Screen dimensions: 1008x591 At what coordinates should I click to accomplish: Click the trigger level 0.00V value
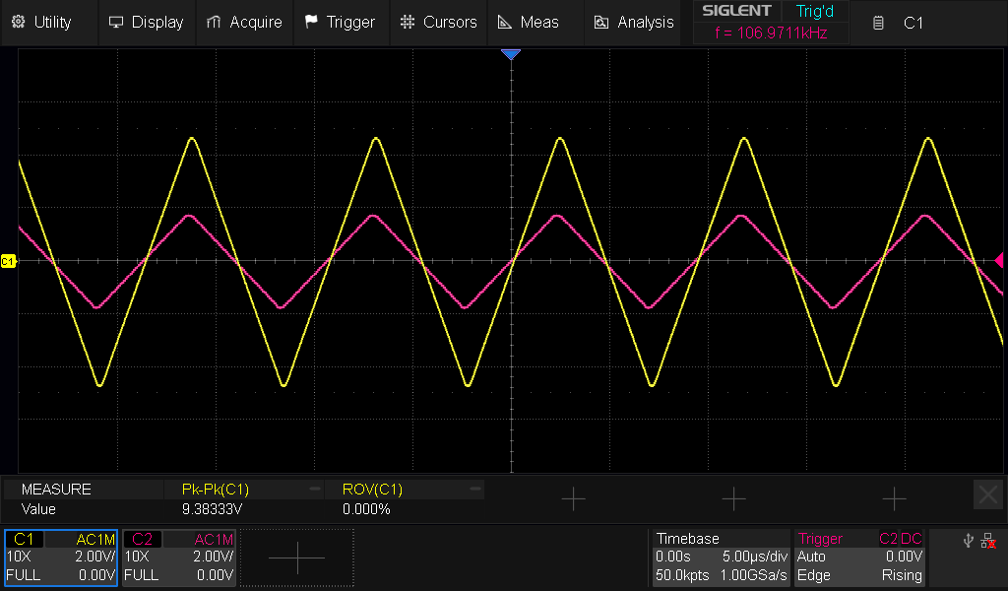904,557
